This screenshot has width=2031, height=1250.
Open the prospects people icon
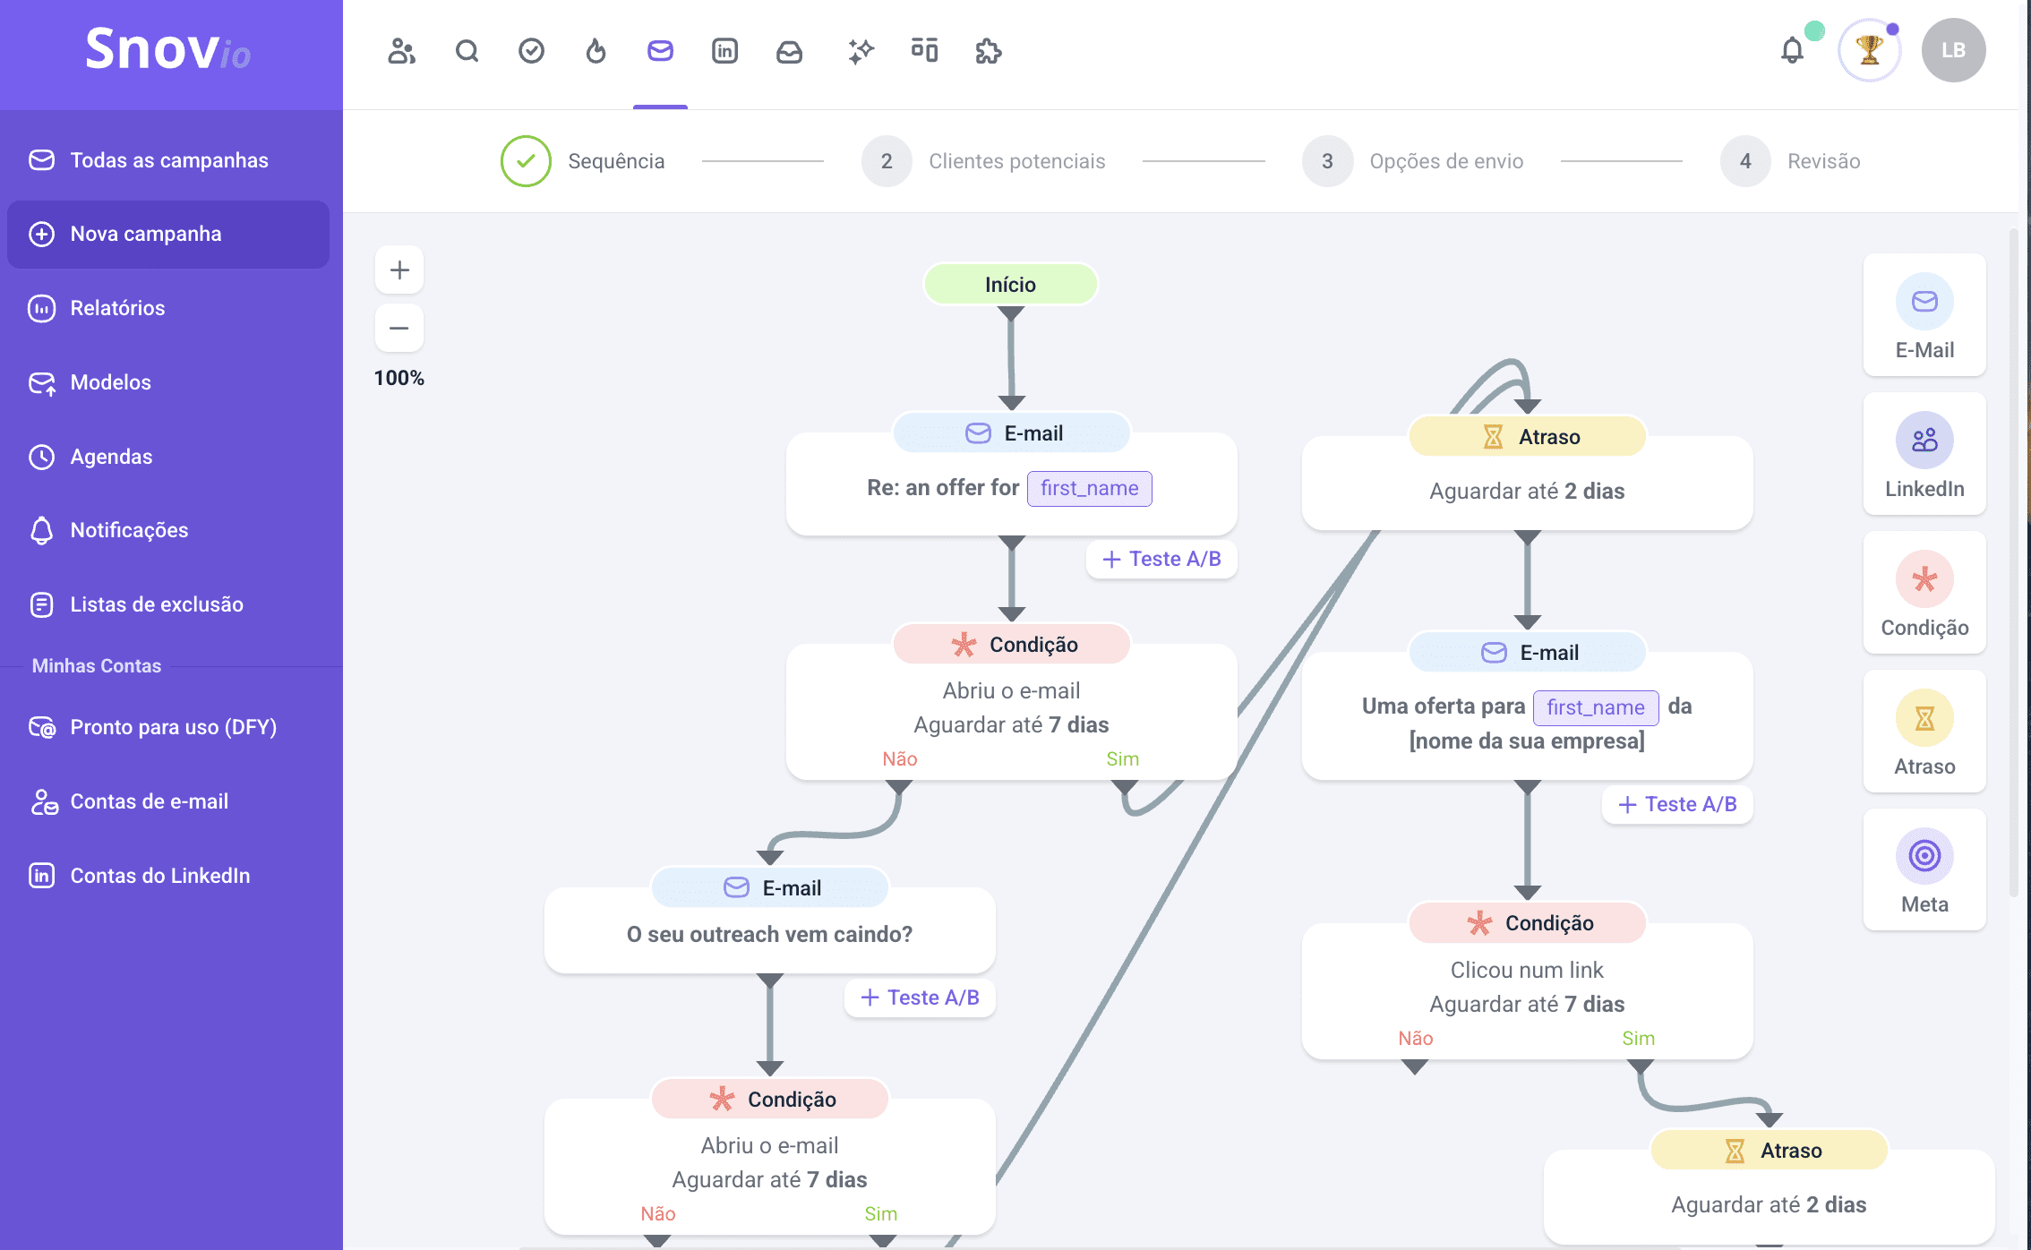coord(401,51)
